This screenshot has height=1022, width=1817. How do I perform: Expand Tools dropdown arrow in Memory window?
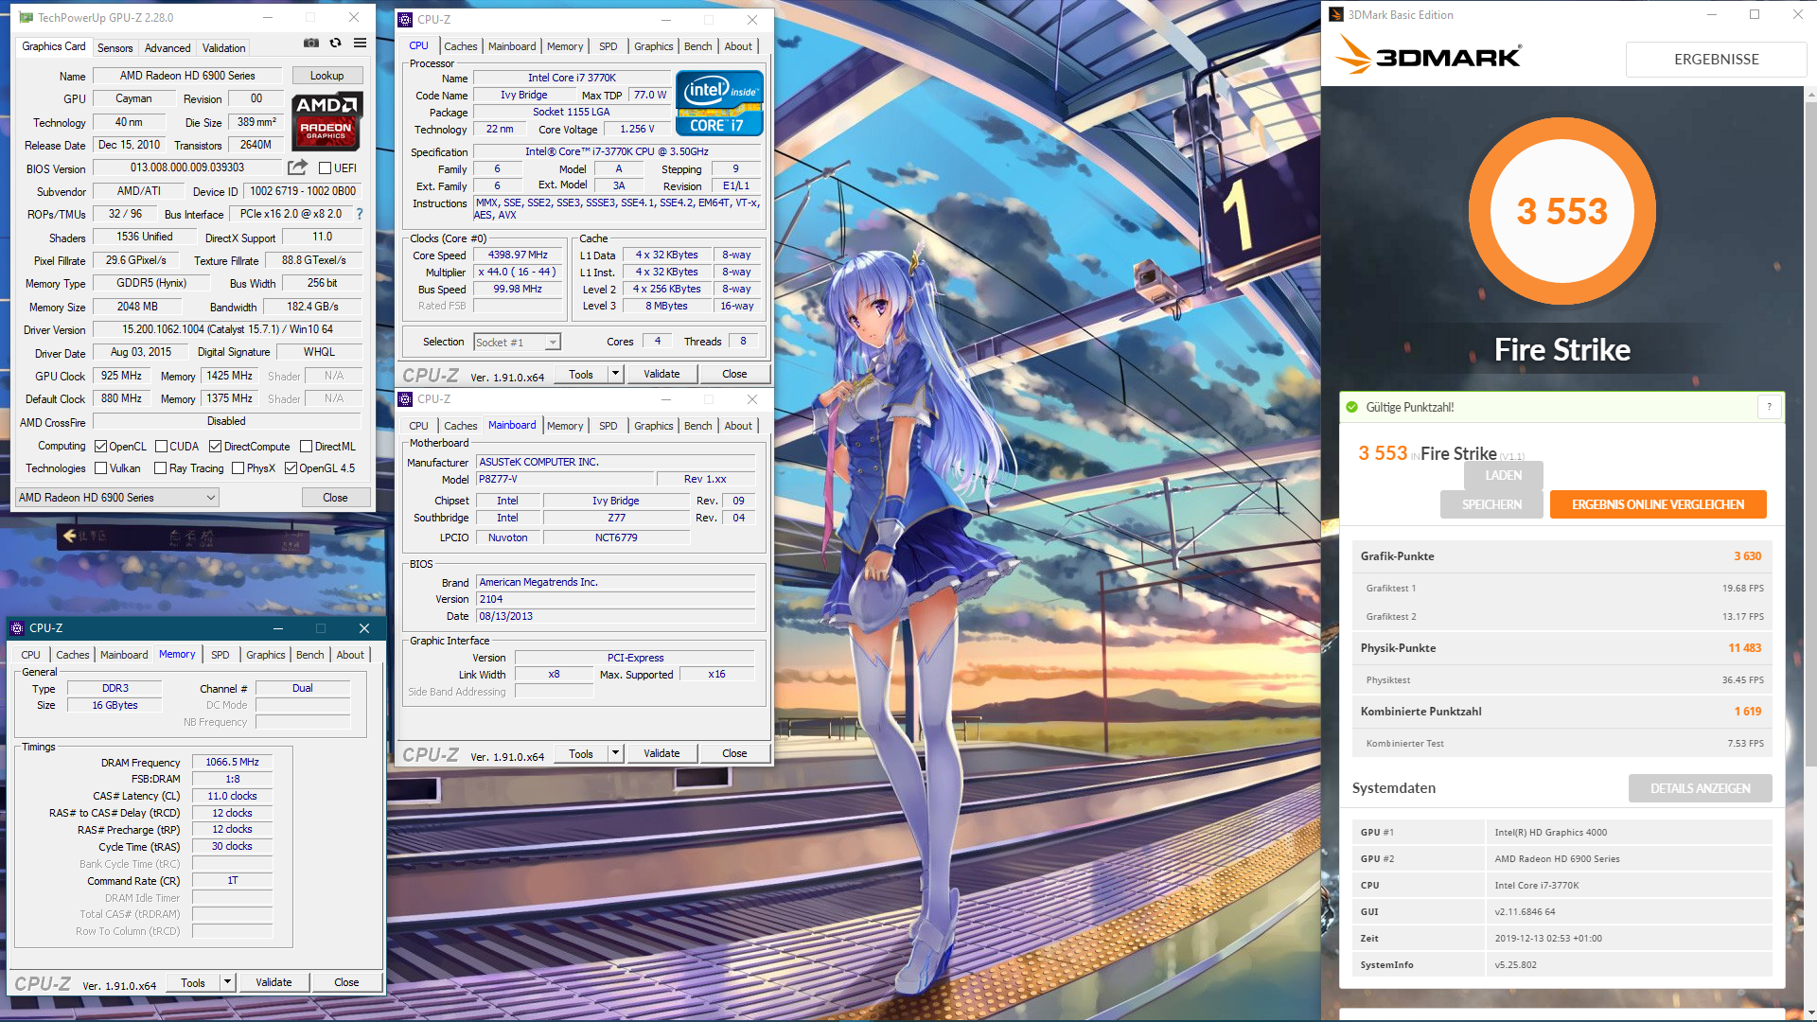(227, 982)
